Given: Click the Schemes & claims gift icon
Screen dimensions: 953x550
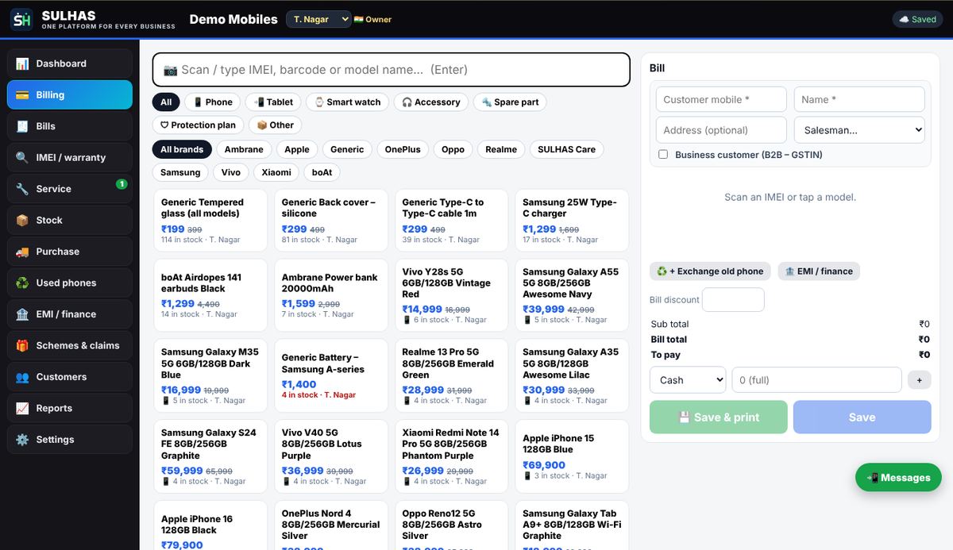Looking at the screenshot, I should tap(22, 345).
